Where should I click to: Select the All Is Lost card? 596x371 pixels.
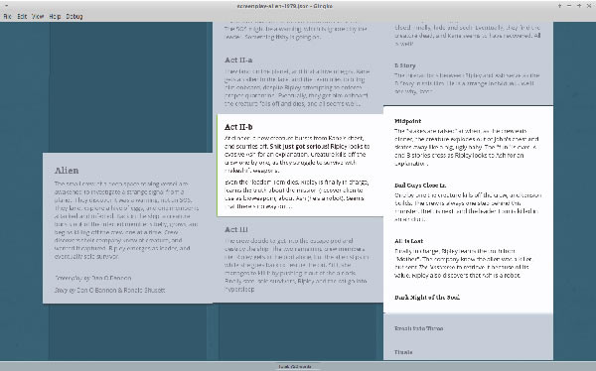tap(468, 258)
